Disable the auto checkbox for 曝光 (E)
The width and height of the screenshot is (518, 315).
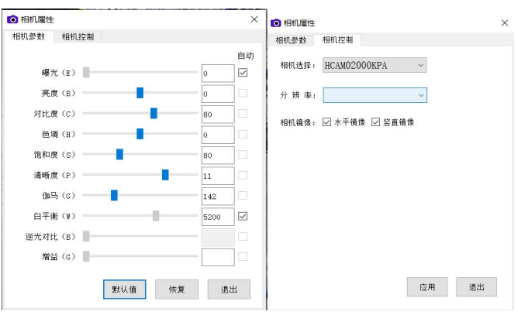243,73
